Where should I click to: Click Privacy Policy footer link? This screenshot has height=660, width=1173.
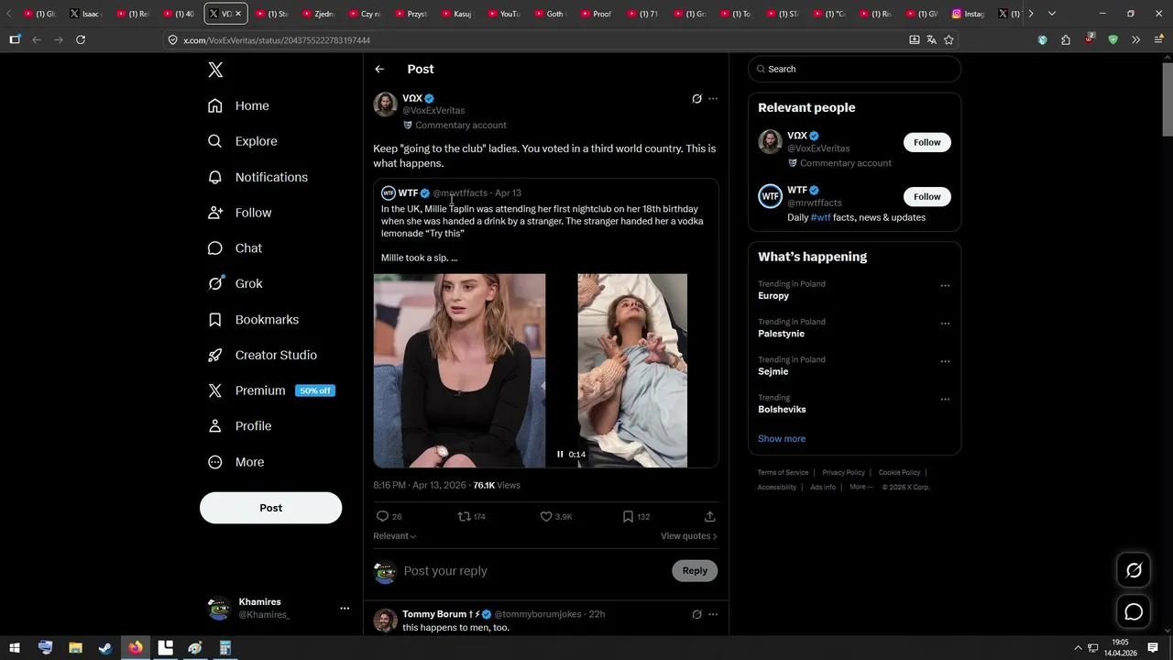click(x=843, y=472)
